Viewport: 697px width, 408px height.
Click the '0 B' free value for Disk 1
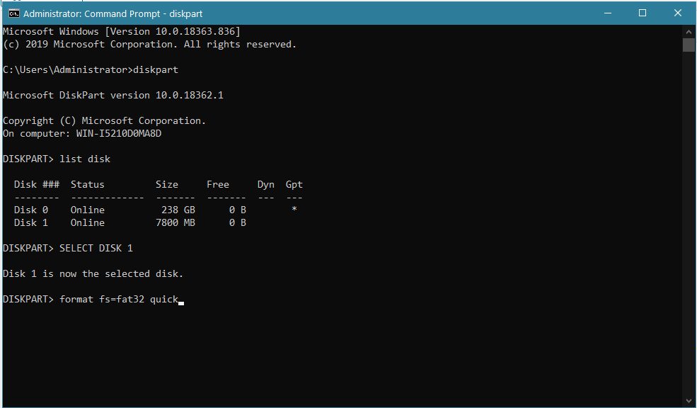(237, 223)
